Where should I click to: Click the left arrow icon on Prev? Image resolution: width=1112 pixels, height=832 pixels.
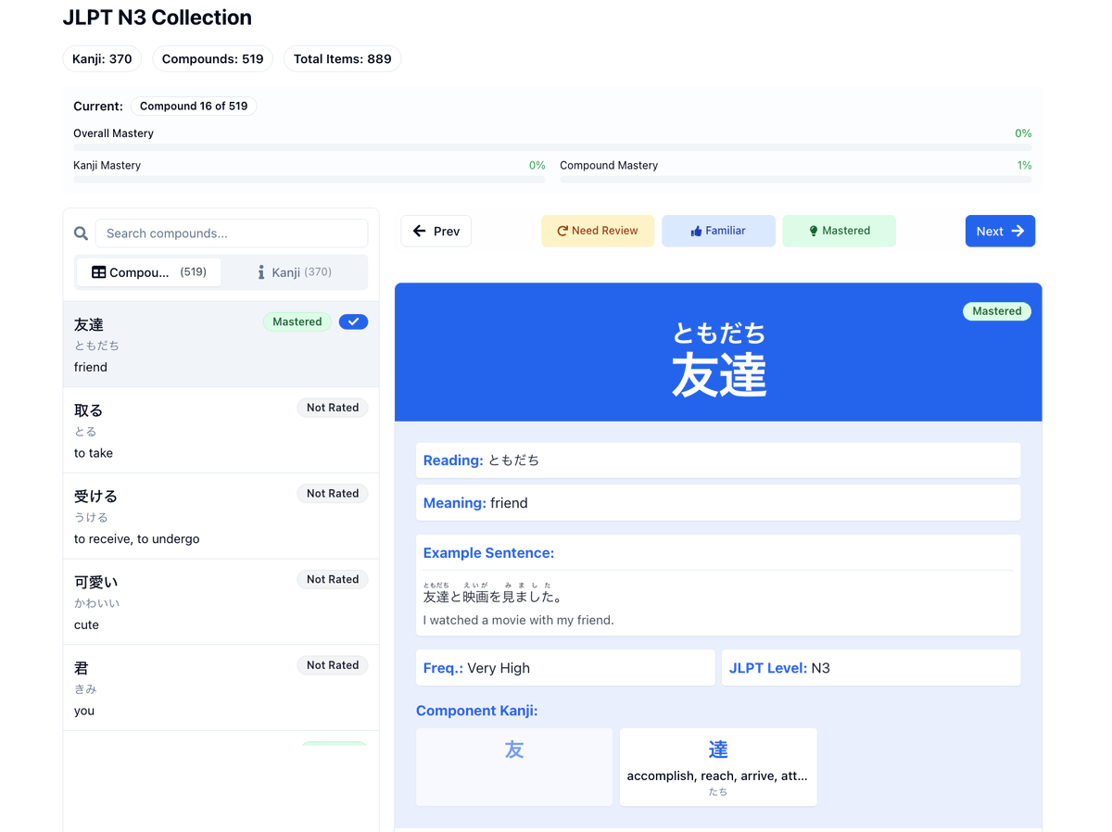[420, 231]
